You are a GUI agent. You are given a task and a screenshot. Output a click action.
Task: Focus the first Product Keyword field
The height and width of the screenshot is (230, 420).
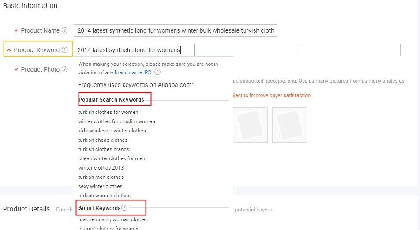[134, 50]
